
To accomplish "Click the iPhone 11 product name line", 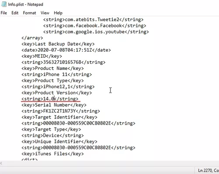I will (57, 75).
